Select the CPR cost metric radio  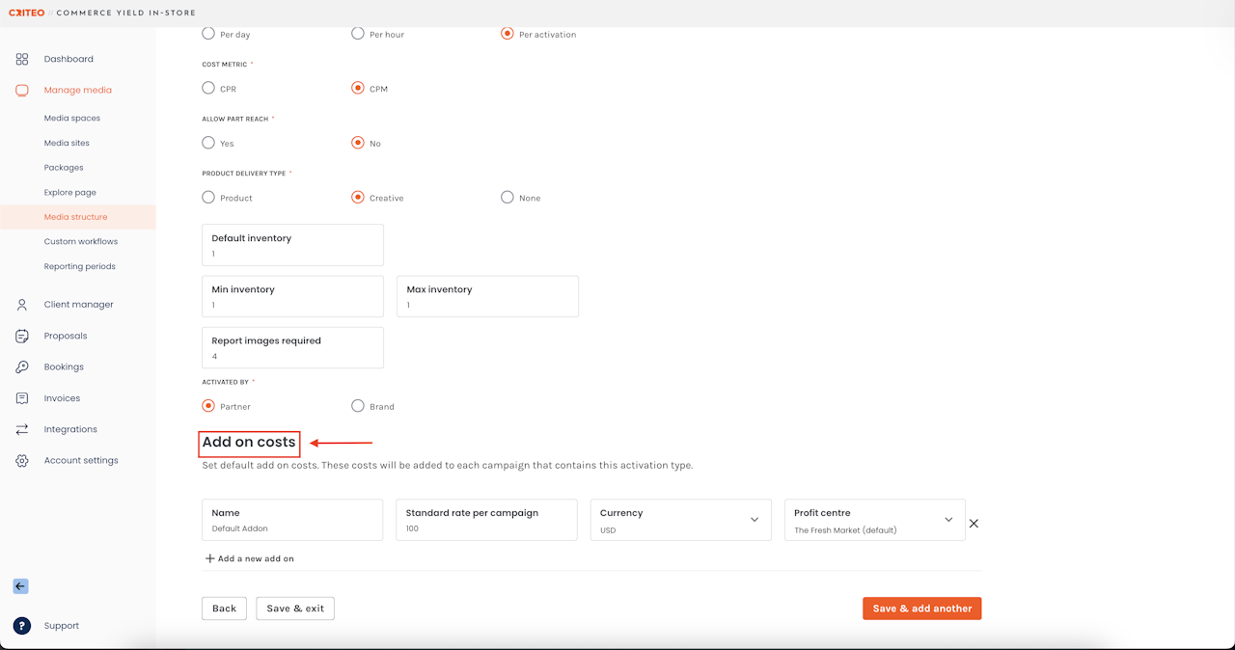point(208,88)
